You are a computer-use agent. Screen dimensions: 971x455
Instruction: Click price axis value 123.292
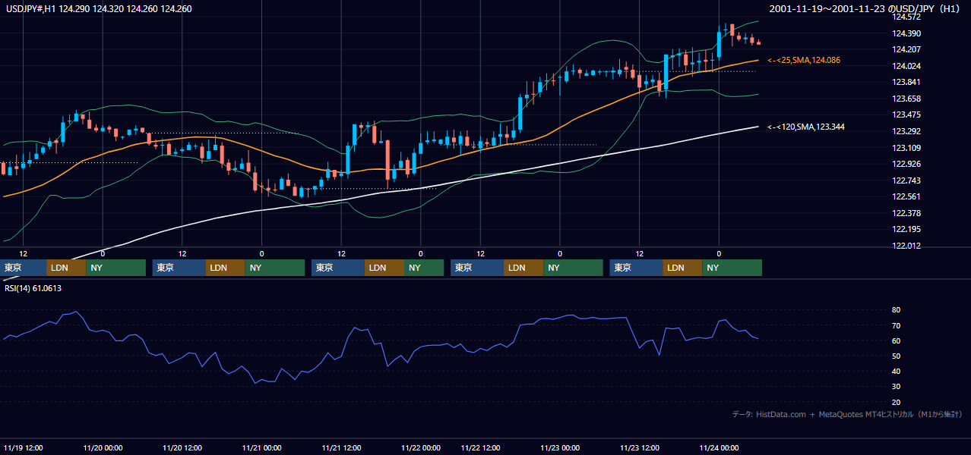click(x=908, y=131)
